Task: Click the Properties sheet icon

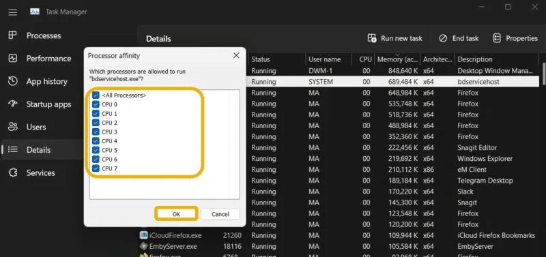Action: [497, 38]
